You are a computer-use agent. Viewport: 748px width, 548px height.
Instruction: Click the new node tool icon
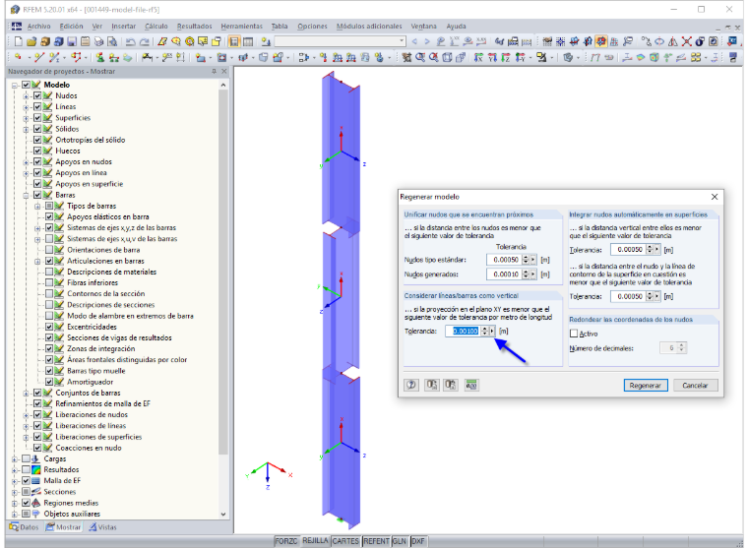[x=18, y=57]
